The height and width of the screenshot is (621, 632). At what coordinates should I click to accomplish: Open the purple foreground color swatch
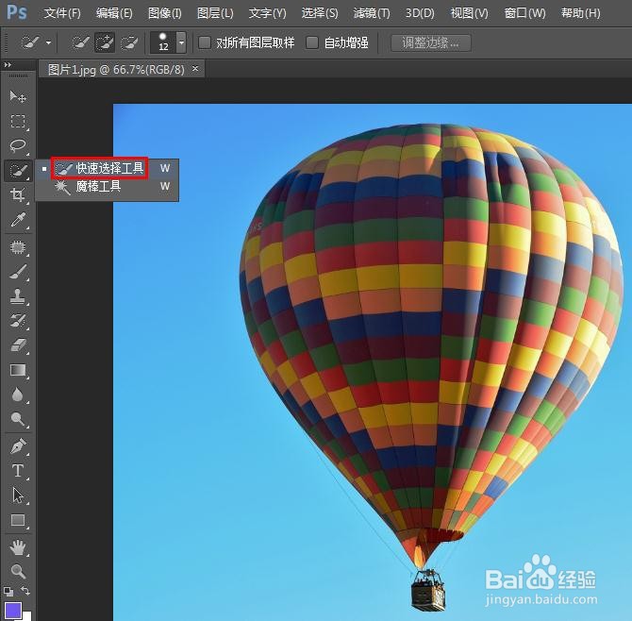click(12, 611)
